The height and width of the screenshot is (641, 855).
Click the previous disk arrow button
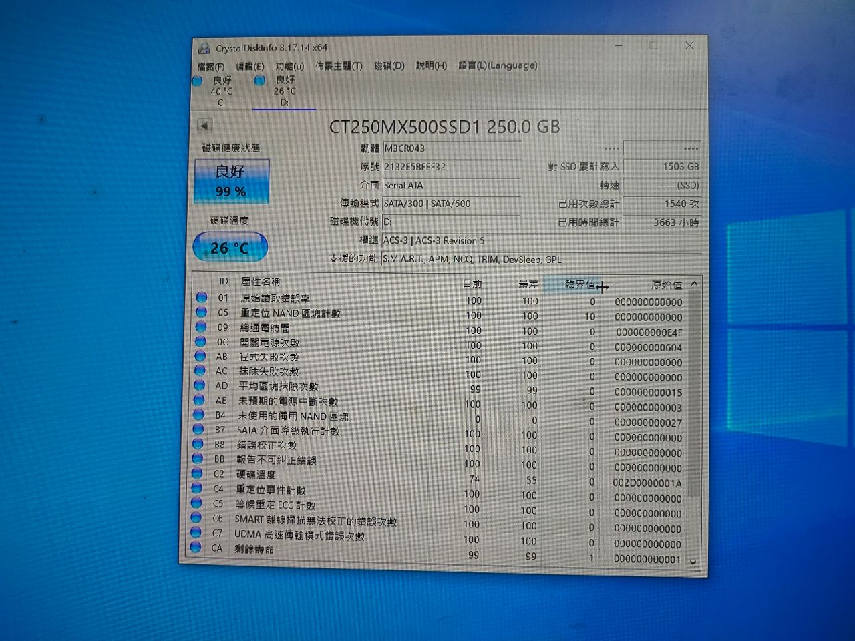[x=204, y=126]
